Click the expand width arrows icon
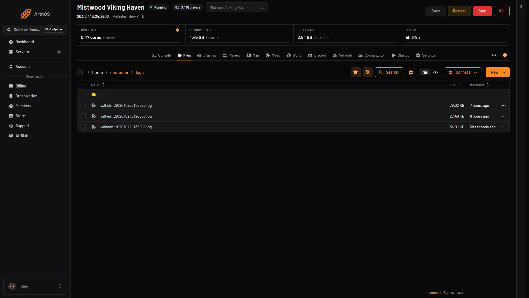Viewport: 529px width, 298px height. tap(494, 55)
